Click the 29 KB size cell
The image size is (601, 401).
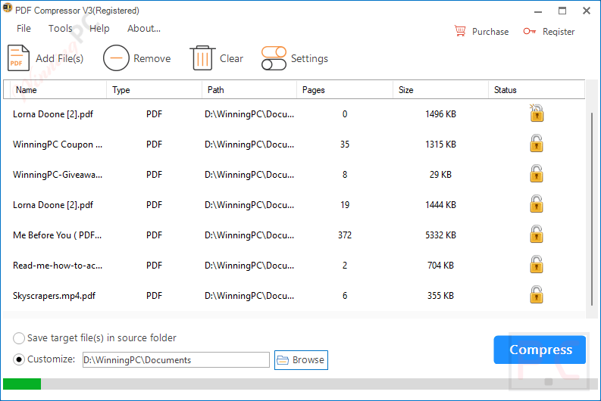440,175
